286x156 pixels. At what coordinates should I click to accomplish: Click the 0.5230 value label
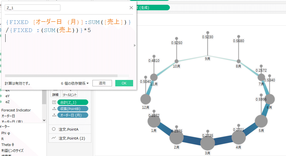pos(208,37)
